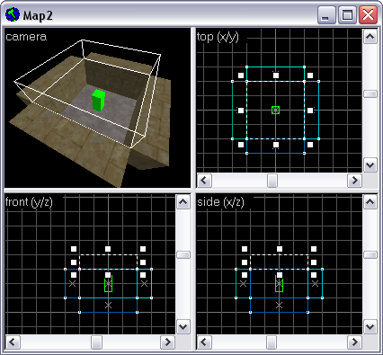Select the green entity in the front view

108,285
